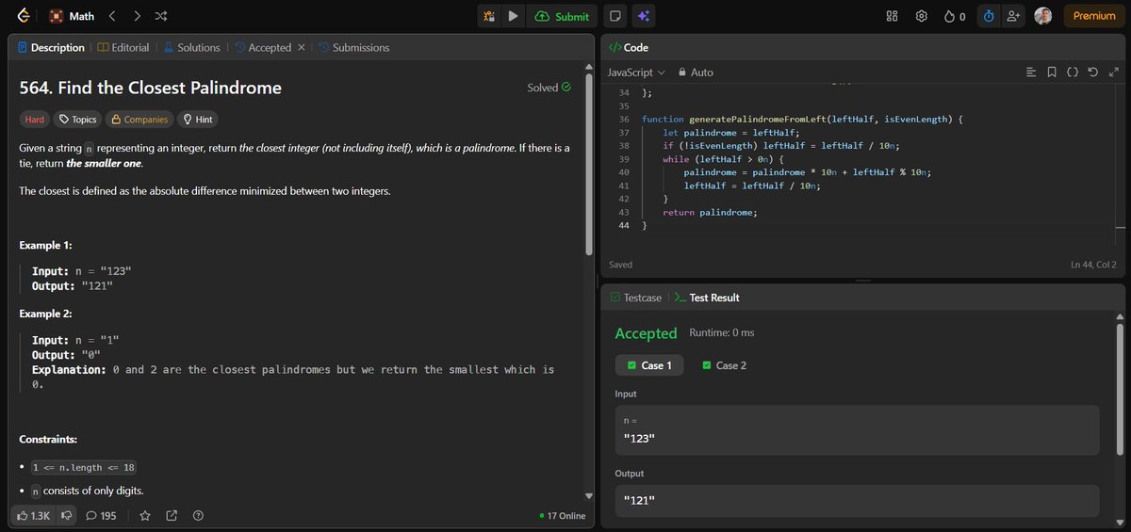
Task: Close the Accepted tab
Action: (x=301, y=47)
